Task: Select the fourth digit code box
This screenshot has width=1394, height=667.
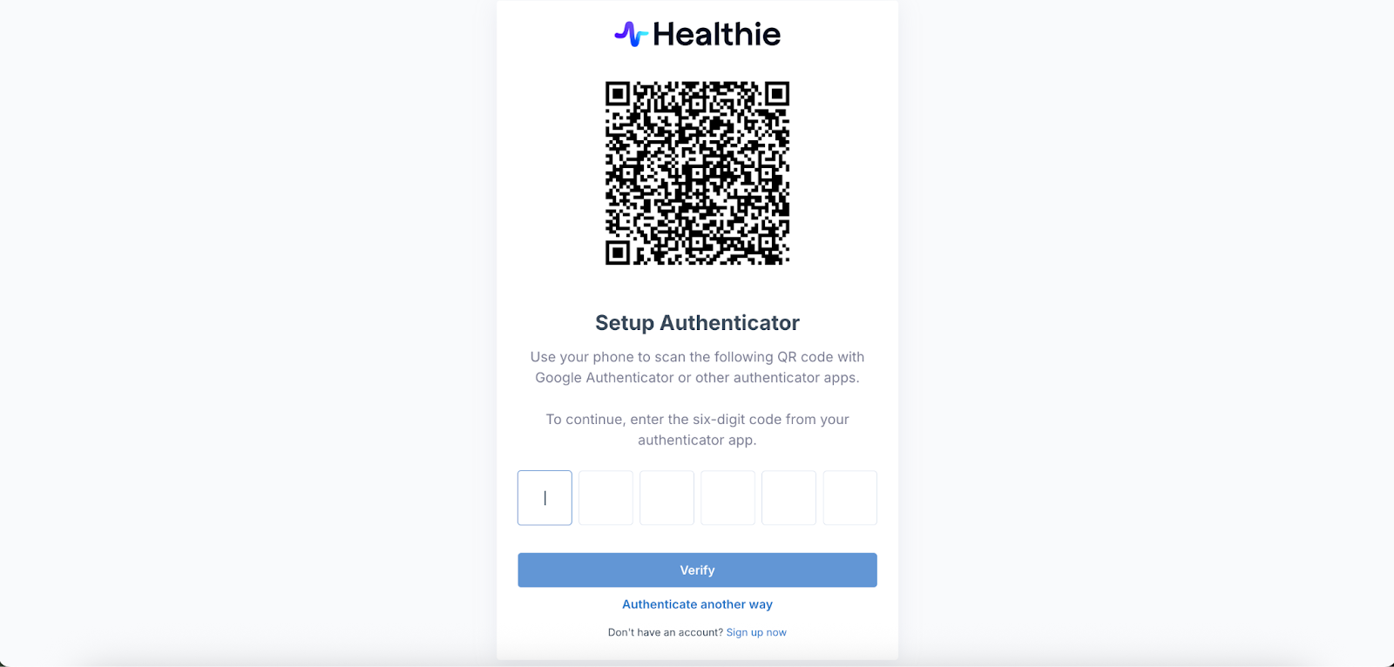Action: pos(727,498)
